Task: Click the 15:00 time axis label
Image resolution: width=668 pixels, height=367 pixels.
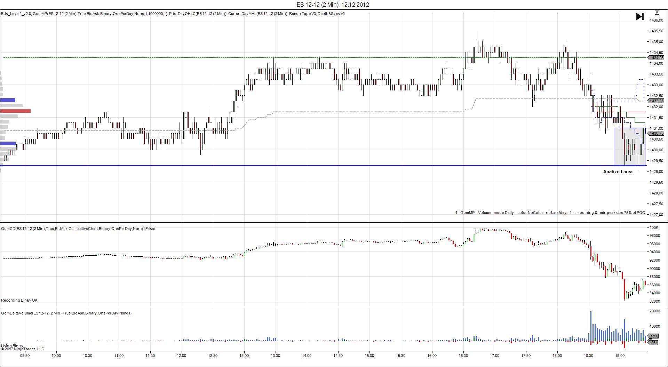Action: (x=369, y=356)
